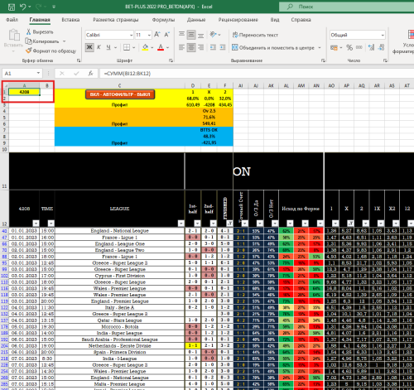
Task: Toggle Bold (Ж) formatting
Action: pyautogui.click(x=89, y=47)
